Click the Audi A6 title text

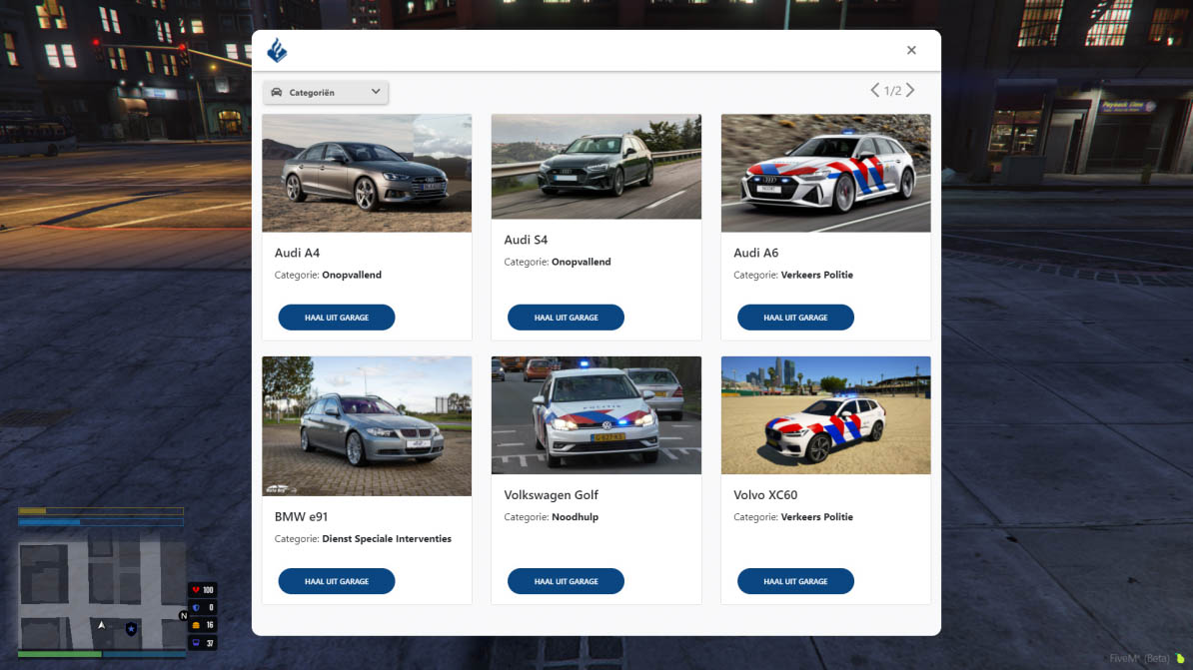755,253
